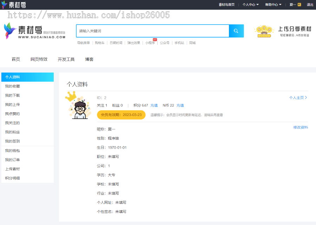Open the 网页特效 navigation tab
This screenshot has width=316, height=225.
[39, 59]
